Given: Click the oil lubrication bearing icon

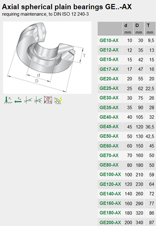Looking at the screenshot, I should pos(58,100).
